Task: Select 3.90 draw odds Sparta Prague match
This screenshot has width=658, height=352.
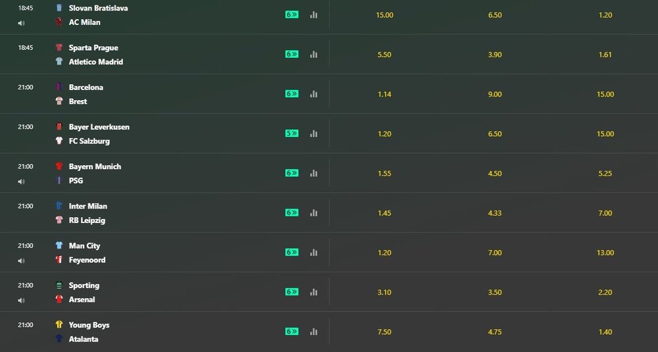Action: pos(495,55)
